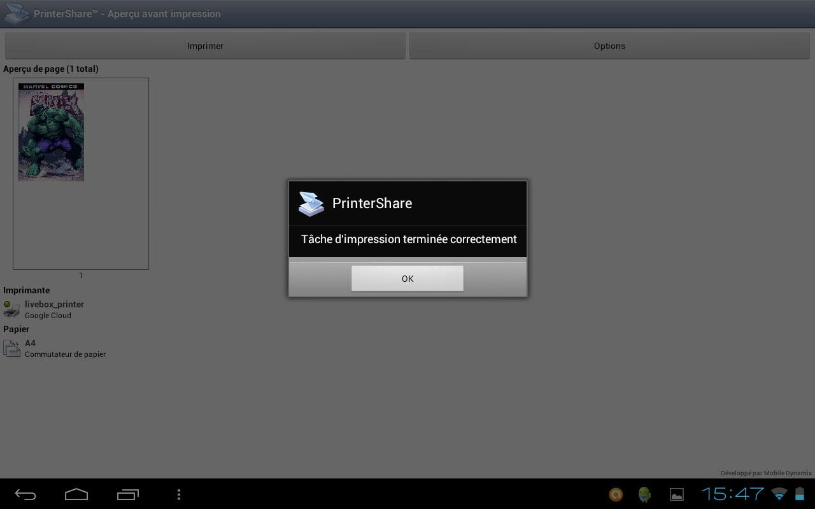Click the Google Cloud label
This screenshot has height=509, width=815.
48,316
